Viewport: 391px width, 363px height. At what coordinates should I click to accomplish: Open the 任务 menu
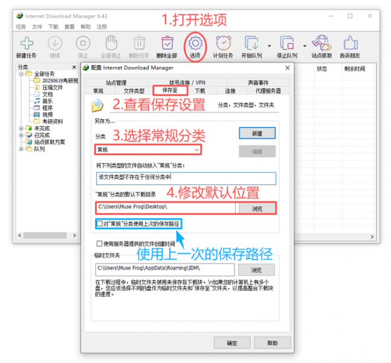(21, 27)
